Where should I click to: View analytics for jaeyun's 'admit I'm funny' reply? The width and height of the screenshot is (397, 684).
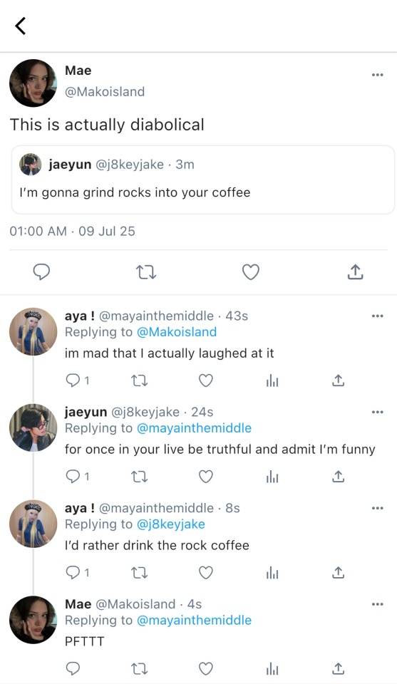272,477
